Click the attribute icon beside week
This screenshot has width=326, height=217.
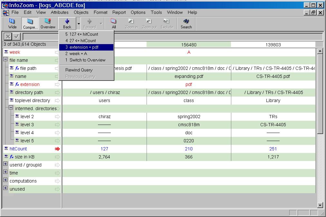pos(6,52)
